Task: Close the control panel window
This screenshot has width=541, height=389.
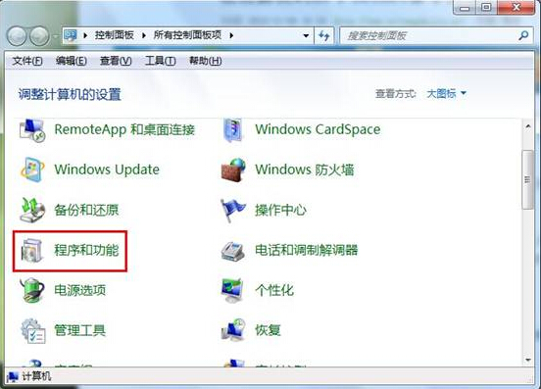Action: pos(516,8)
